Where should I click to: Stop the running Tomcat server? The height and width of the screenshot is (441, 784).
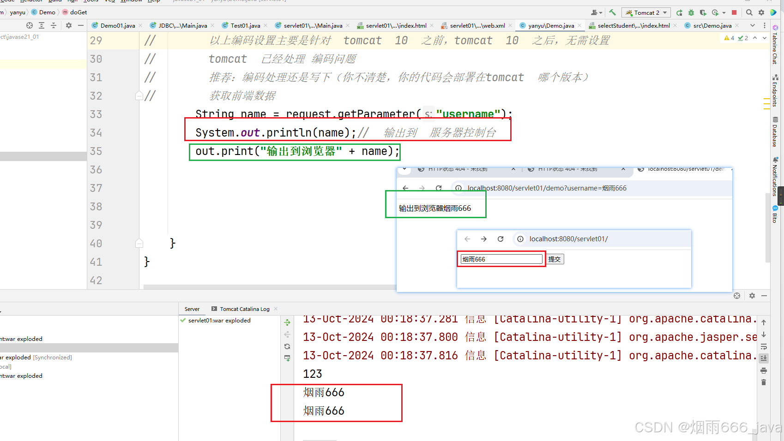point(734,12)
